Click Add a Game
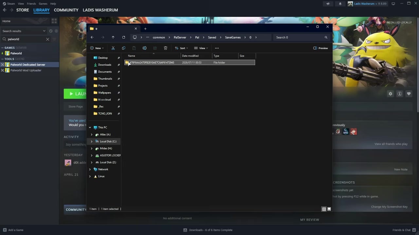This screenshot has height=235, width=419. pyautogui.click(x=13, y=230)
